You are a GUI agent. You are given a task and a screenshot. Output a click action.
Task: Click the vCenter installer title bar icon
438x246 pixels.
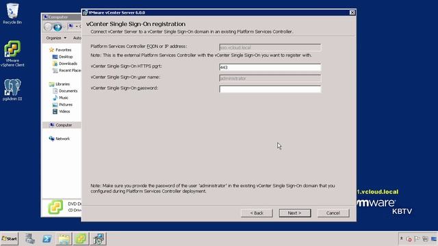pyautogui.click(x=85, y=12)
